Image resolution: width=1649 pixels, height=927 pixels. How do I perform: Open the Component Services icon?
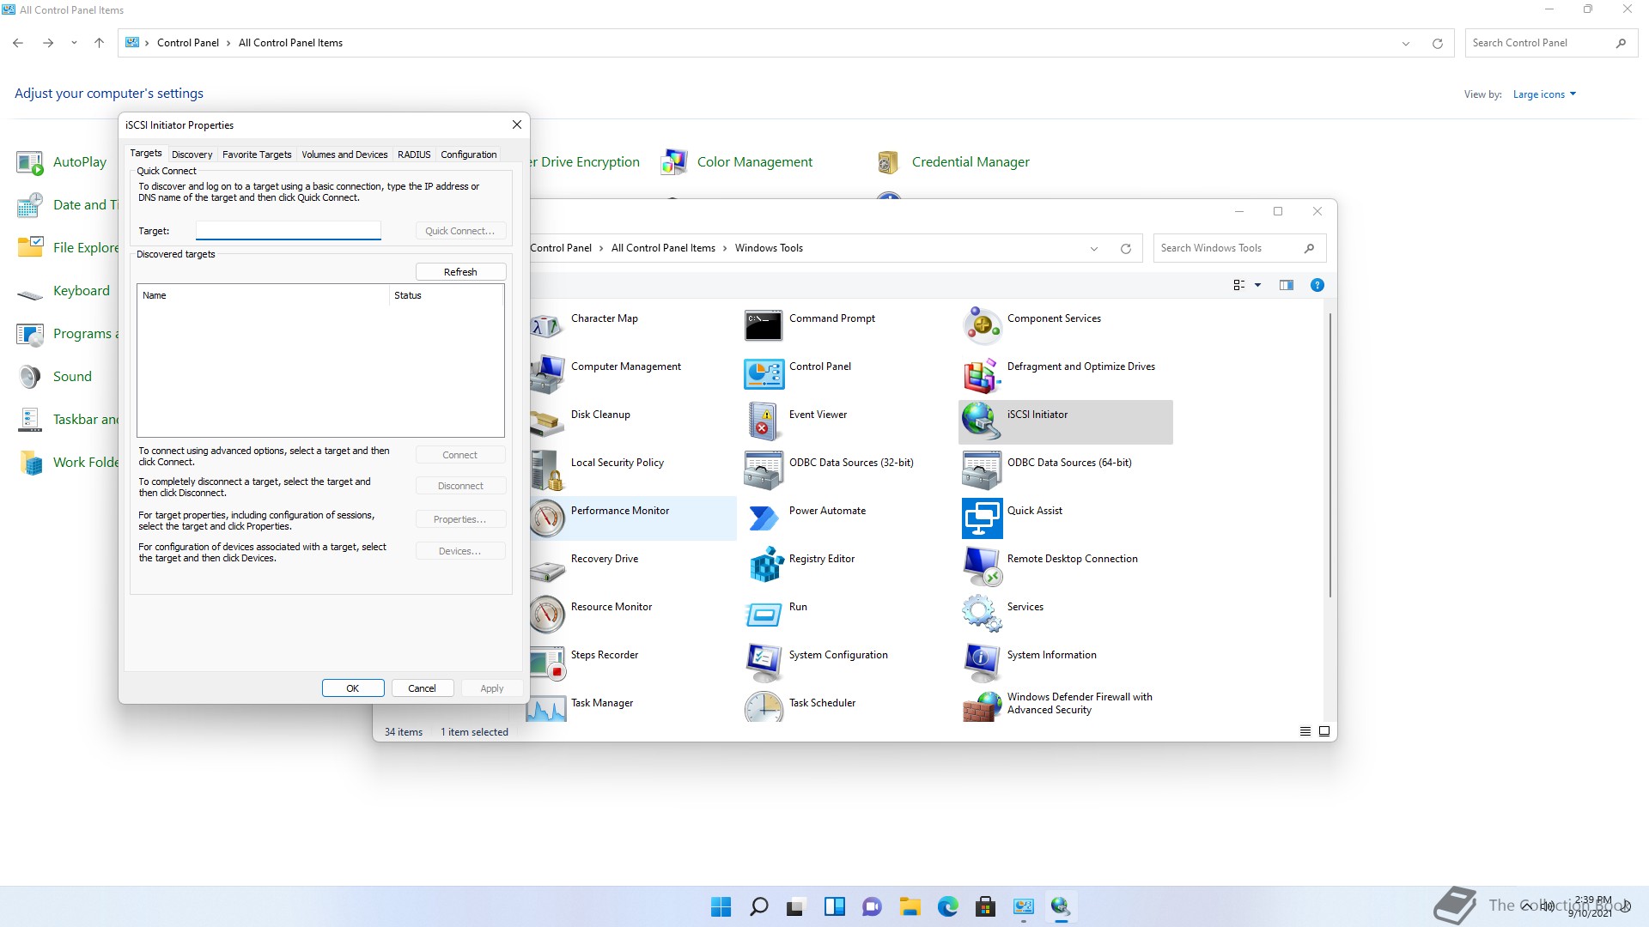(982, 326)
